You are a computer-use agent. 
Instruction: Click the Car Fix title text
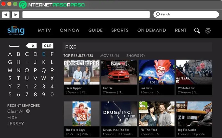[x=108, y=88]
